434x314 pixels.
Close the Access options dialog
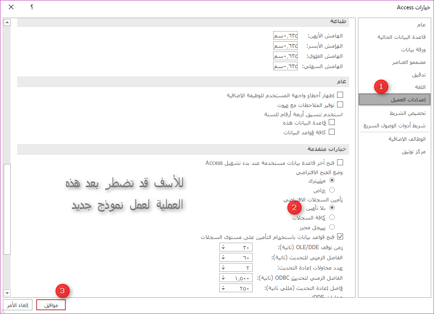tap(11, 7)
